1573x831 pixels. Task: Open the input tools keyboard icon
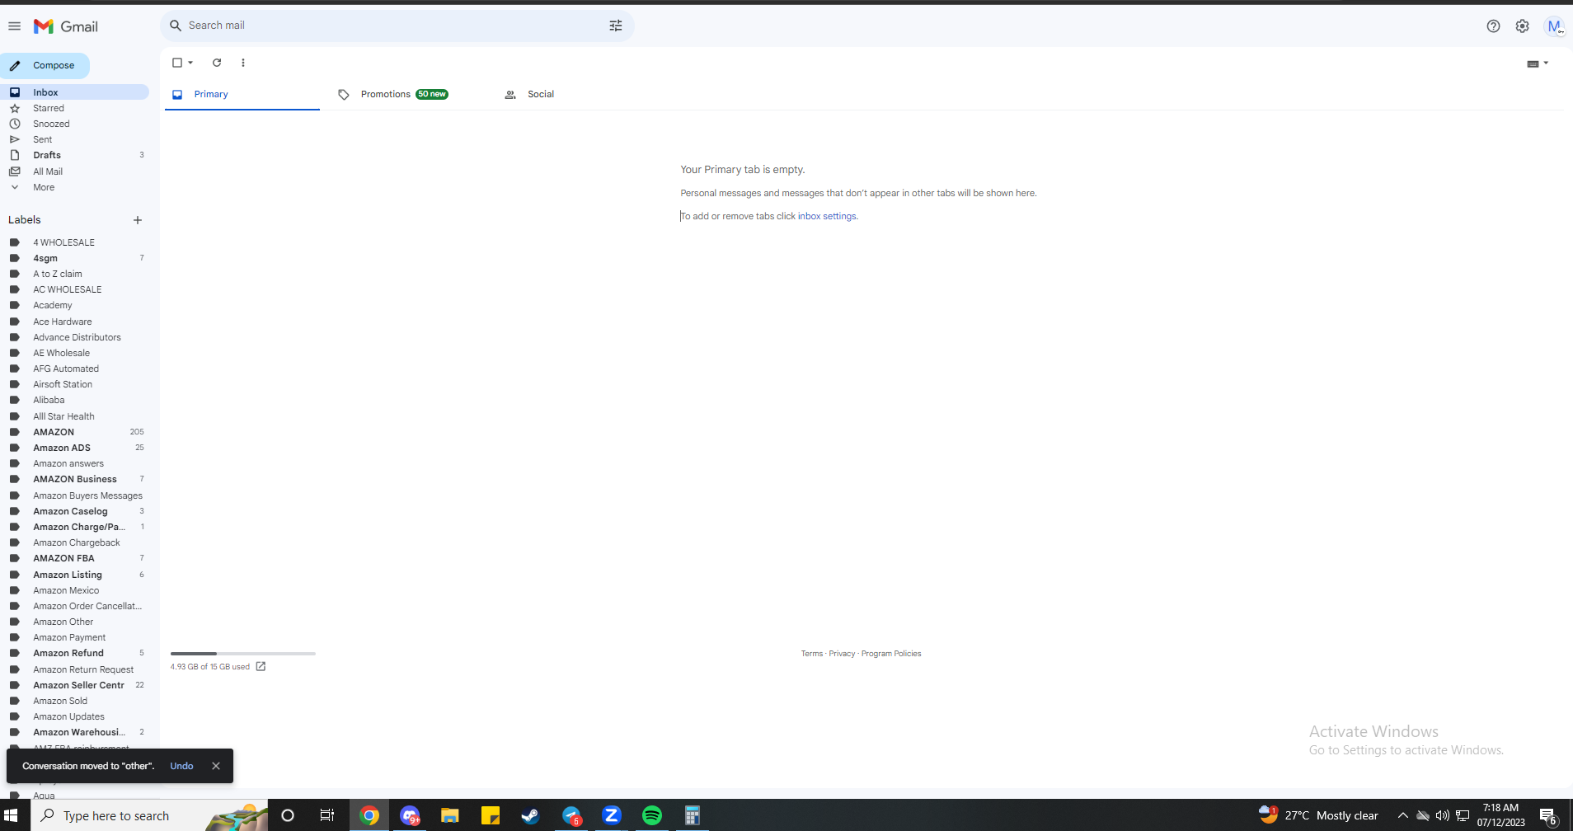pyautogui.click(x=1533, y=63)
